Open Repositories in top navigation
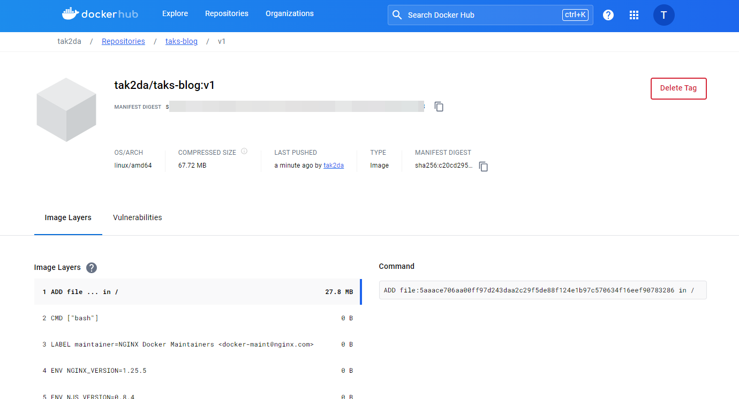The image size is (739, 399). tap(227, 13)
